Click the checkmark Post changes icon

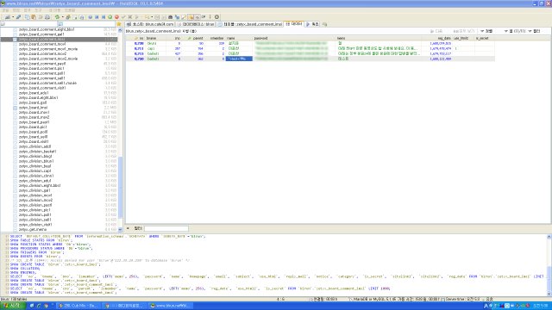click(x=123, y=17)
